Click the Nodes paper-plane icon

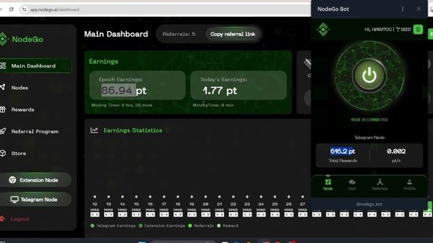click(3, 87)
